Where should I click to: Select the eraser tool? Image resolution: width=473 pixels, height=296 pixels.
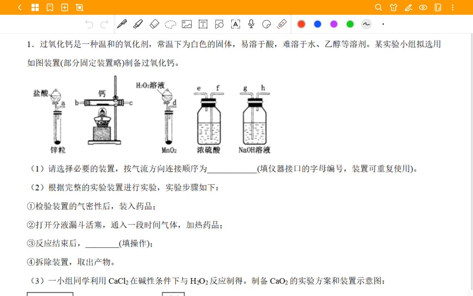pyautogui.click(x=154, y=24)
